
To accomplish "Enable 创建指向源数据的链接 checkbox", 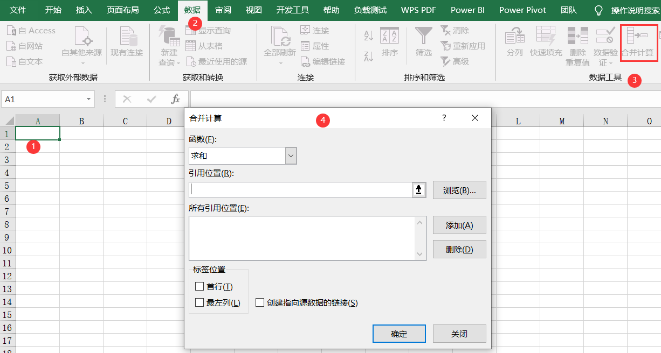I will click(x=260, y=302).
